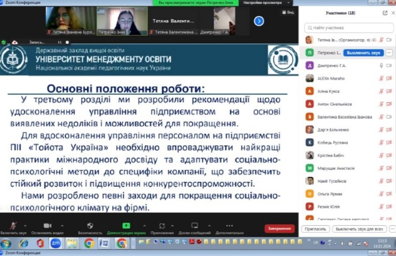This screenshot has width=396, height=256.
Task: Select Дмитренко Г.А. video thumbnail
Action: [x=225, y=21]
